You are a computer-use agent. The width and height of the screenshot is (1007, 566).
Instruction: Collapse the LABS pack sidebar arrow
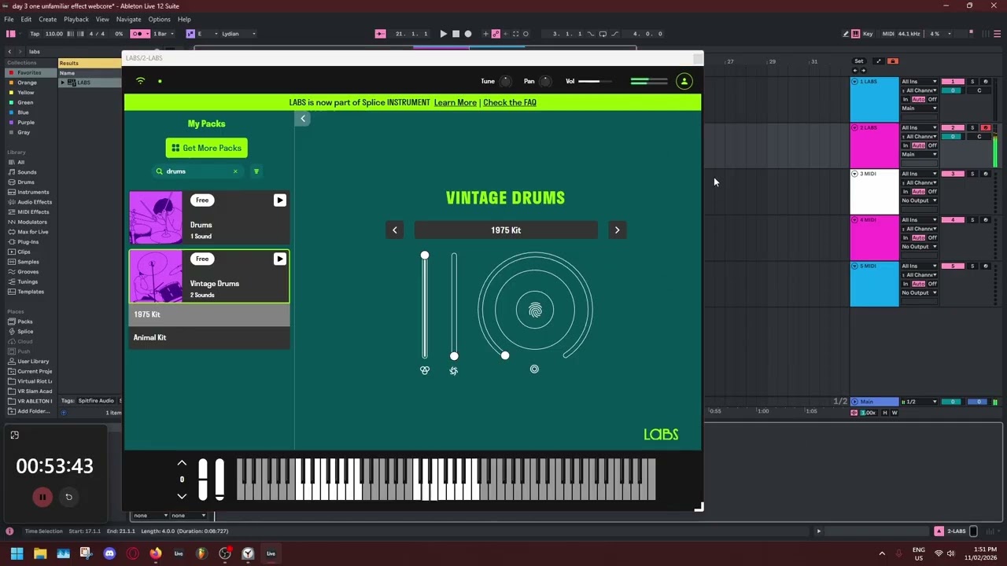coord(303,119)
